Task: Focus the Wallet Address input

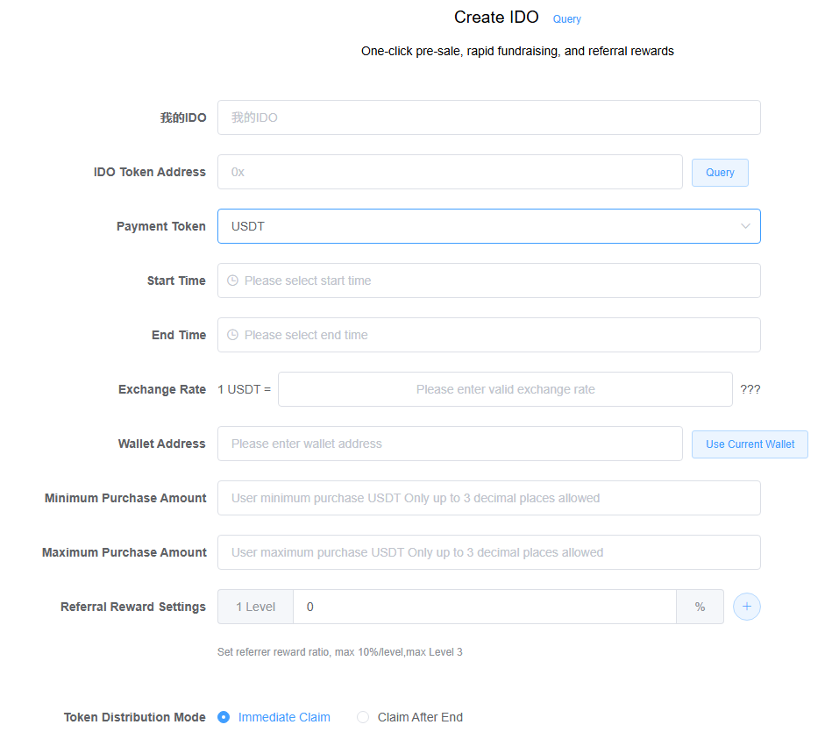Action: click(450, 444)
